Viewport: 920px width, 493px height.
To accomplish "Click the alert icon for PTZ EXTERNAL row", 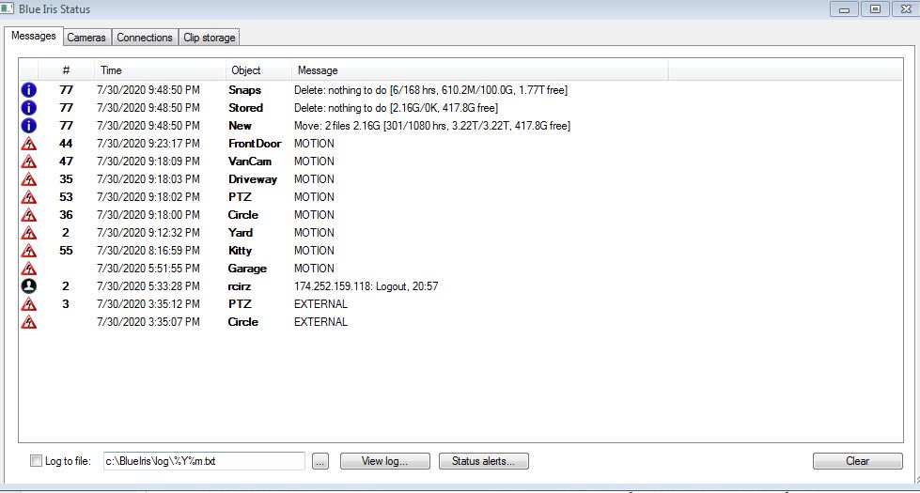I will point(29,304).
